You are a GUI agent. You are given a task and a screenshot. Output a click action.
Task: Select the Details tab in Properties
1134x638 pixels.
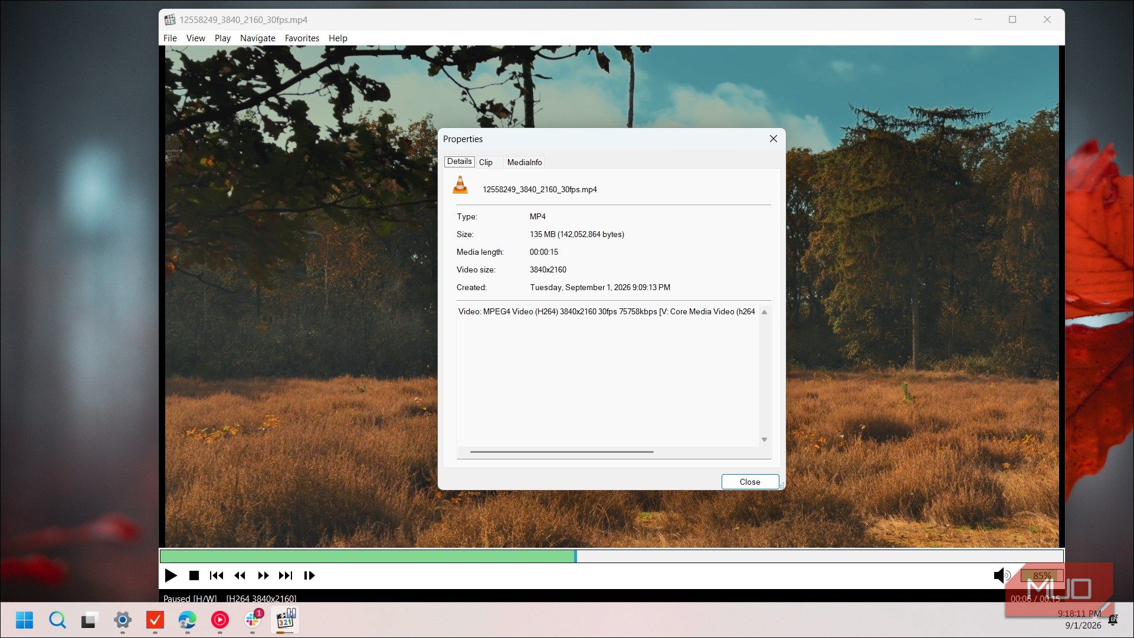click(459, 162)
